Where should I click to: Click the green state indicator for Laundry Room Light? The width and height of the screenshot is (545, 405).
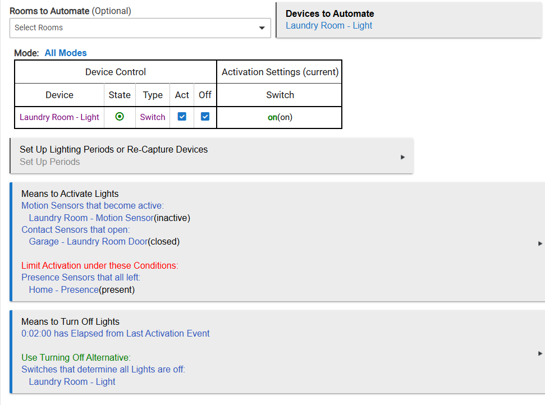pos(119,117)
